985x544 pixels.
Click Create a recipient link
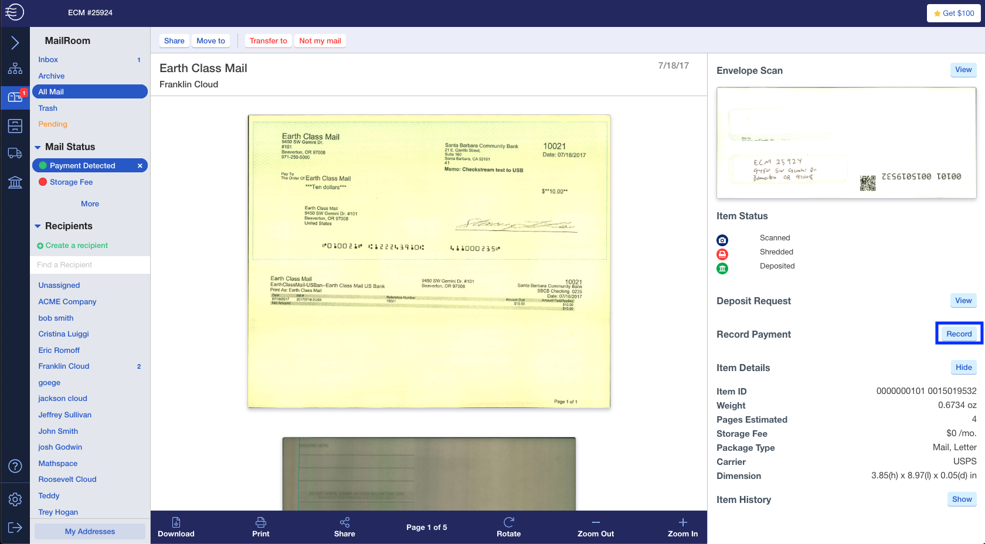pyautogui.click(x=73, y=246)
